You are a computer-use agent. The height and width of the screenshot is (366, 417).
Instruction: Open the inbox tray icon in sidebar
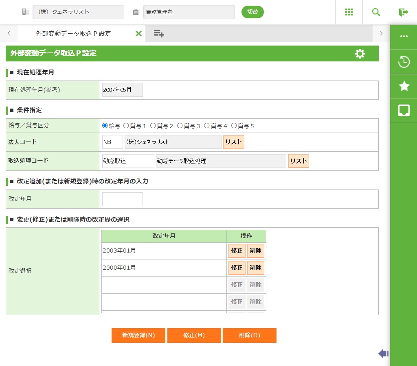click(x=404, y=110)
